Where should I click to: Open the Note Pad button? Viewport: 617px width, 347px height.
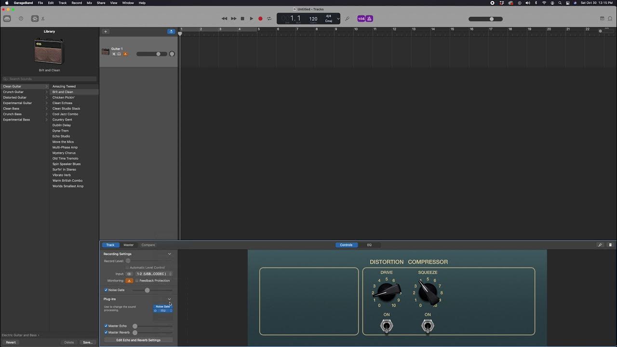[602, 19]
